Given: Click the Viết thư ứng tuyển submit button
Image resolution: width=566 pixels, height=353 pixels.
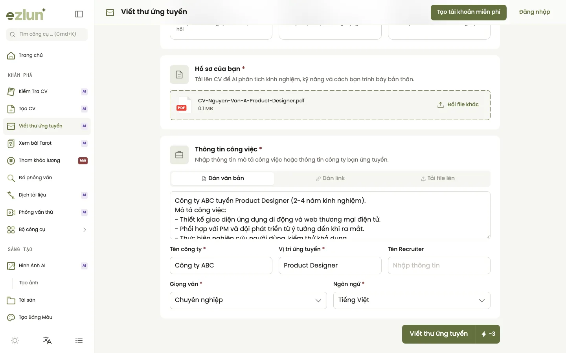Looking at the screenshot, I should click(x=439, y=334).
